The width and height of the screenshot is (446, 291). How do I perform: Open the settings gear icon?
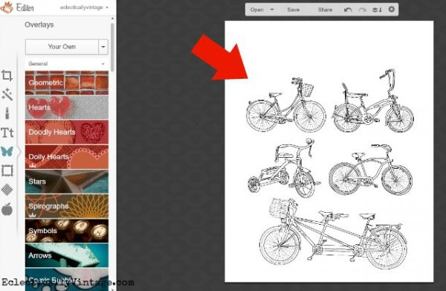click(x=392, y=10)
